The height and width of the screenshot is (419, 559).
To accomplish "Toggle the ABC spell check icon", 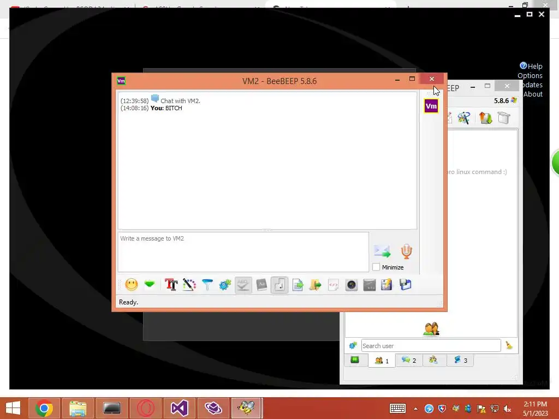I will 243,285.
